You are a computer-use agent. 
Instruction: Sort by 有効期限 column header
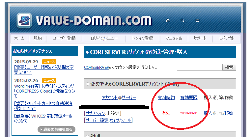(189, 97)
